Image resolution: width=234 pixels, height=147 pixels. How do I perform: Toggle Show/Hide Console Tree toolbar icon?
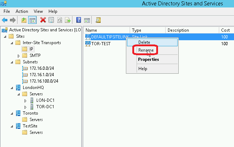click(32, 20)
